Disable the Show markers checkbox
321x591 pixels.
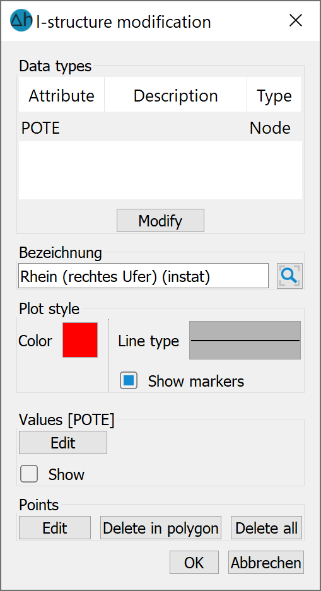tap(129, 381)
